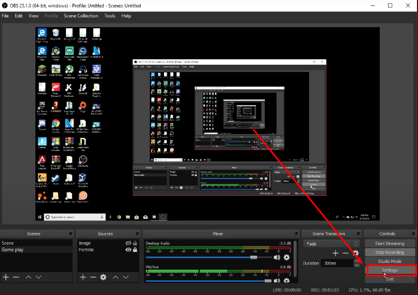The image size is (418, 295).
Task: Open the Scene Collection menu
Action: (x=81, y=16)
